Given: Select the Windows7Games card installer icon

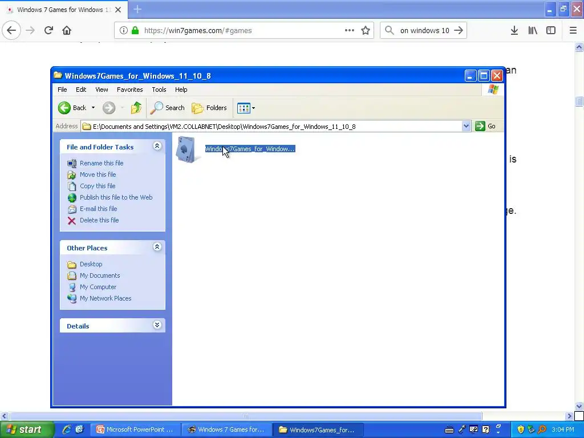Looking at the screenshot, I should (x=187, y=150).
